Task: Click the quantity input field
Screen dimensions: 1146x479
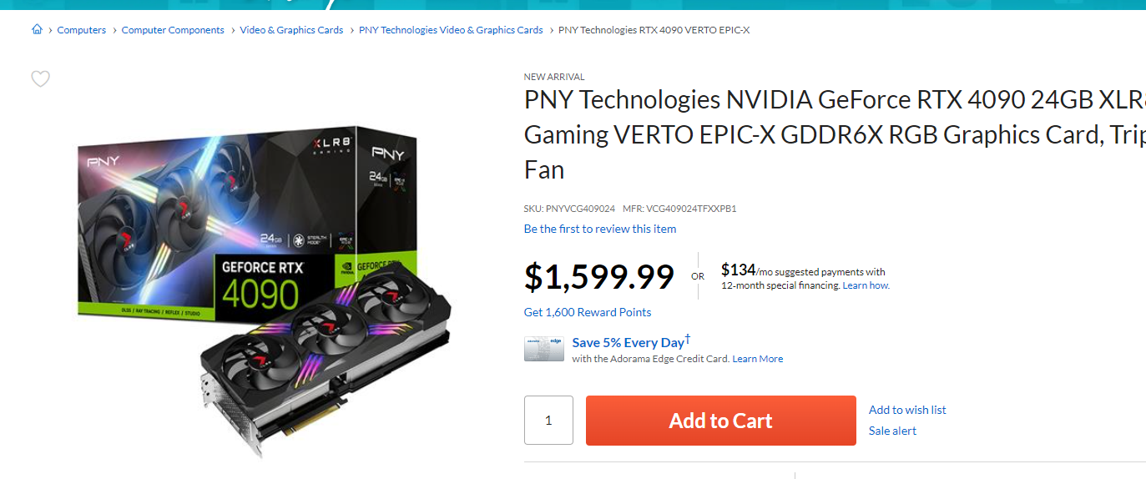Action: (548, 421)
